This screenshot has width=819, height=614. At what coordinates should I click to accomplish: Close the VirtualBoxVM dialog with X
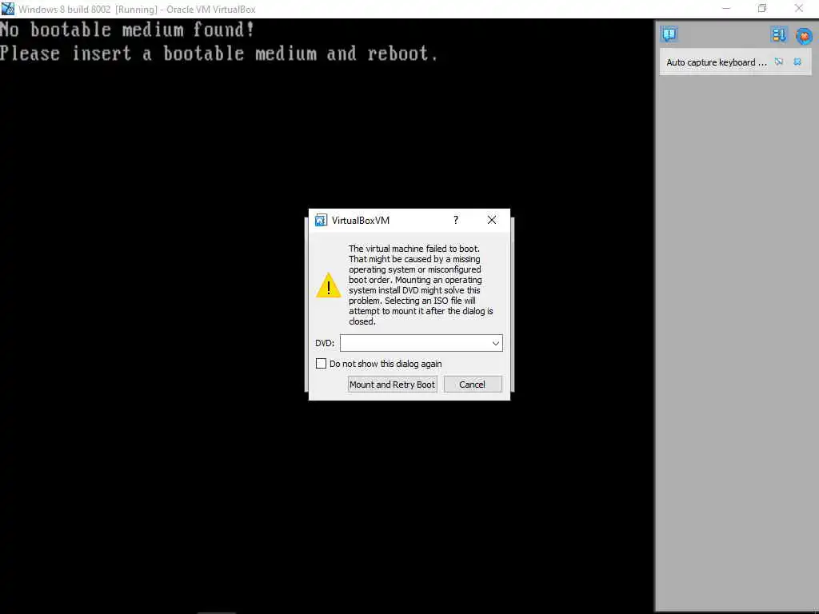(492, 220)
